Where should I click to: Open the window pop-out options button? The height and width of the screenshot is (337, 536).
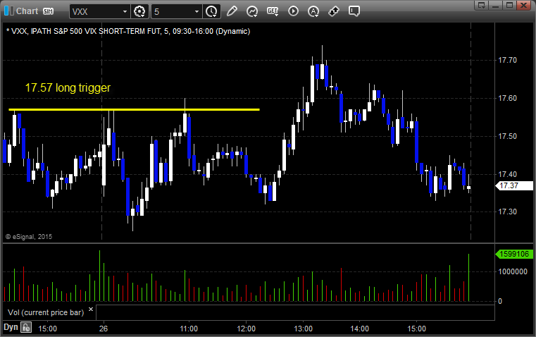click(x=482, y=5)
